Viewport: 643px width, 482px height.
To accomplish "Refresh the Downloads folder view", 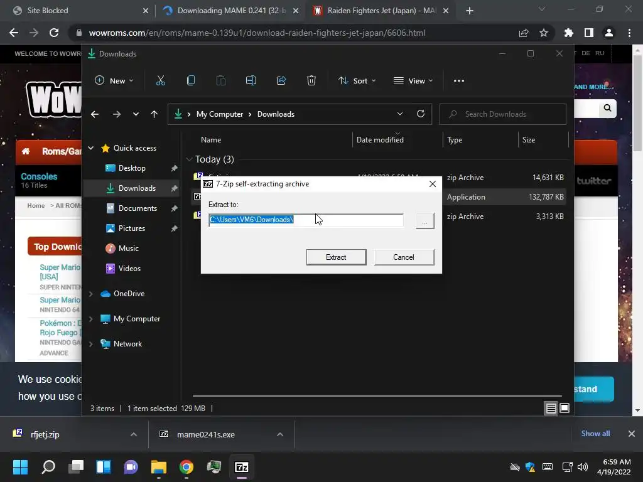I will pos(421,114).
